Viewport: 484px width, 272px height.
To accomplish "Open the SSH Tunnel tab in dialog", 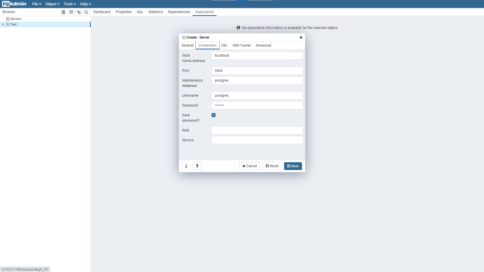I will tap(242, 45).
